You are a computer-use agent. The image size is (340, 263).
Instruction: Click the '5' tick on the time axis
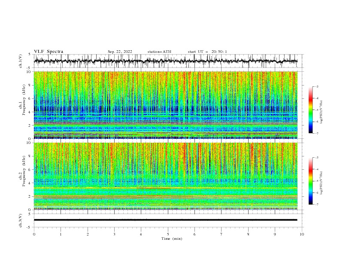pyautogui.click(x=168, y=234)
